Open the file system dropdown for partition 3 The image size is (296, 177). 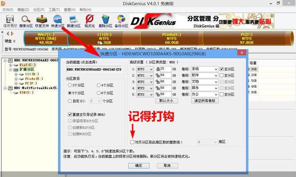point(145,82)
